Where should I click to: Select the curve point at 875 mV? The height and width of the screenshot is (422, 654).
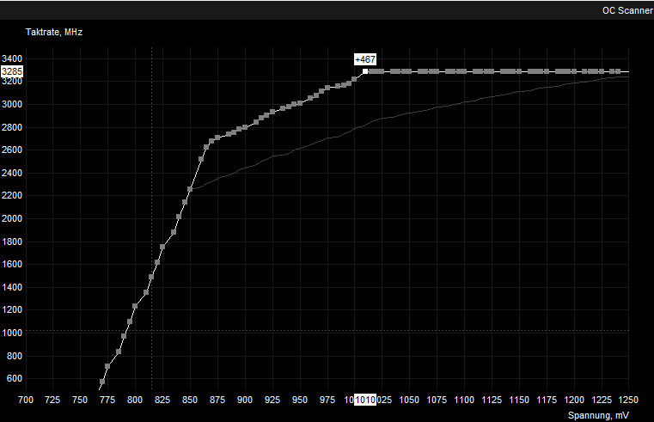coord(217,138)
